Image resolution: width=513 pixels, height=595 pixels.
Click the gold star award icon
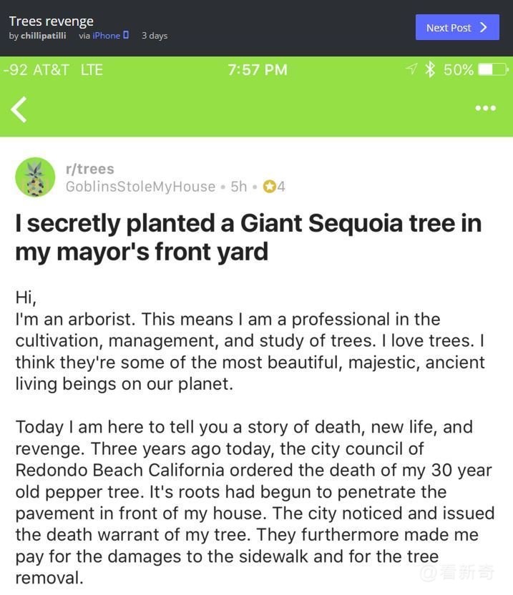tap(269, 187)
